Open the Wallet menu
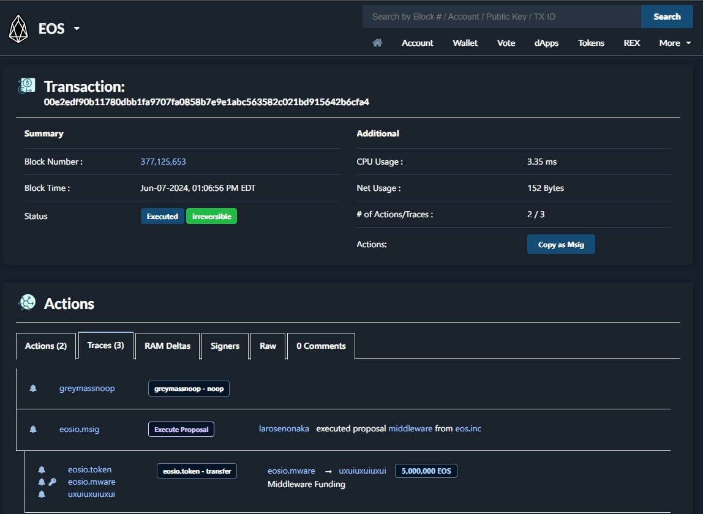The width and height of the screenshot is (703, 514). (x=465, y=43)
